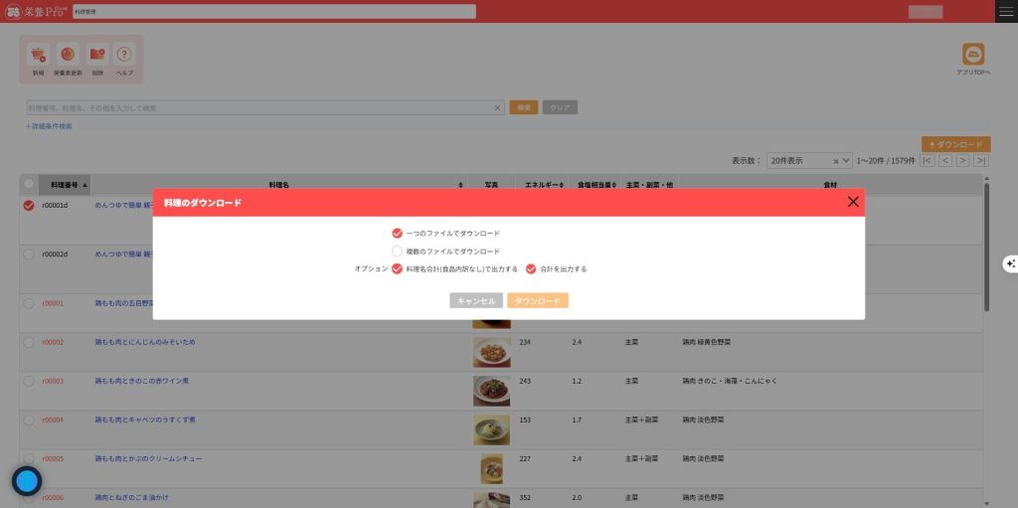Close the 料理のダウンロード dialog with X
The height and width of the screenshot is (508, 1018).
tap(852, 202)
